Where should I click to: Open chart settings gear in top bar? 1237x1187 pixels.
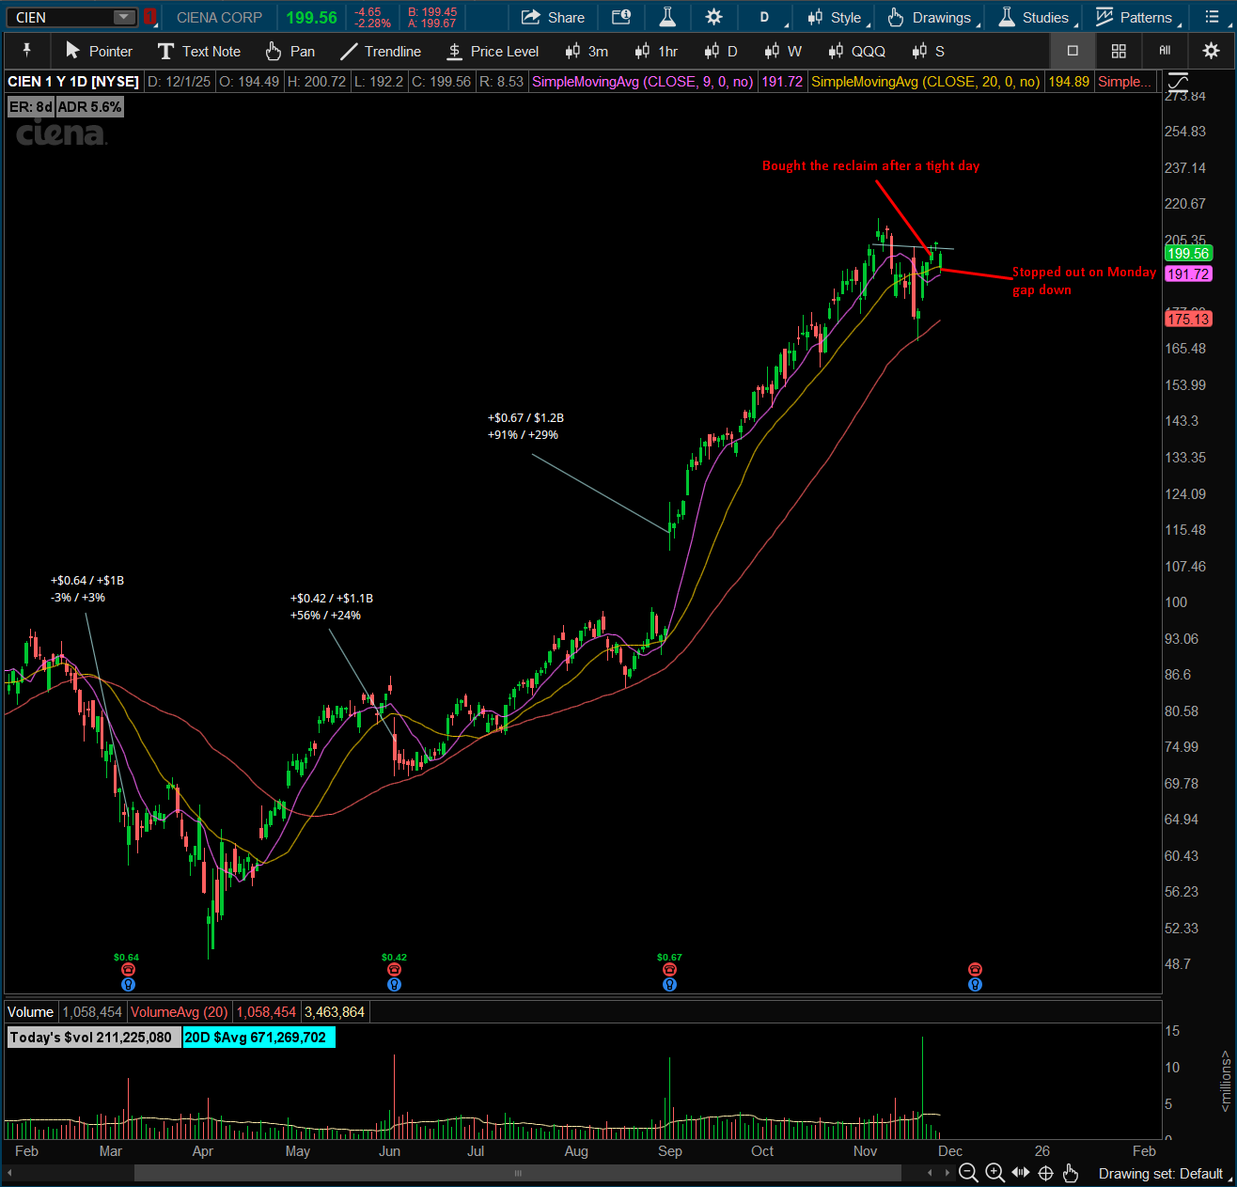click(x=714, y=17)
